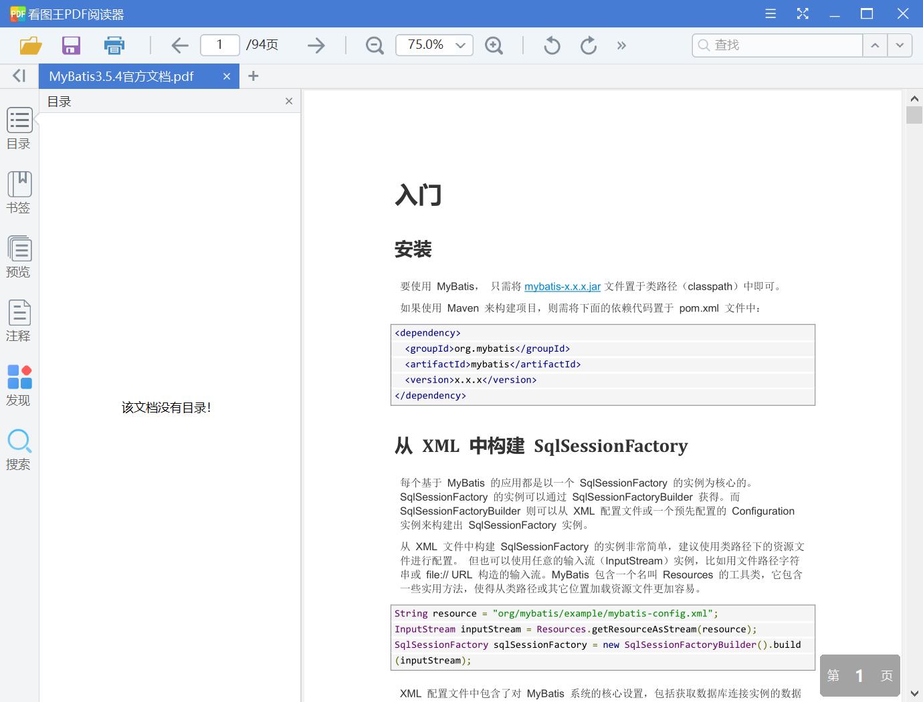Go to previous page with left arrow
Screen dimensions: 923x702
point(179,45)
